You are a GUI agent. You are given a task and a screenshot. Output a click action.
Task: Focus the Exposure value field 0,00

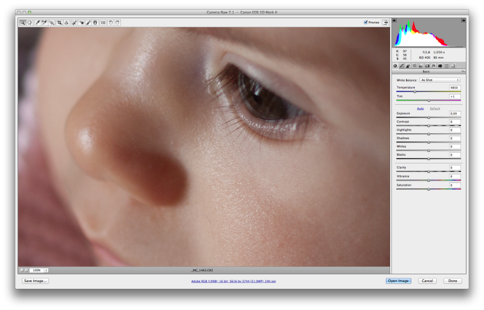[455, 113]
